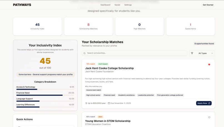Click Some barriers support programs message

click(x=46, y=74)
